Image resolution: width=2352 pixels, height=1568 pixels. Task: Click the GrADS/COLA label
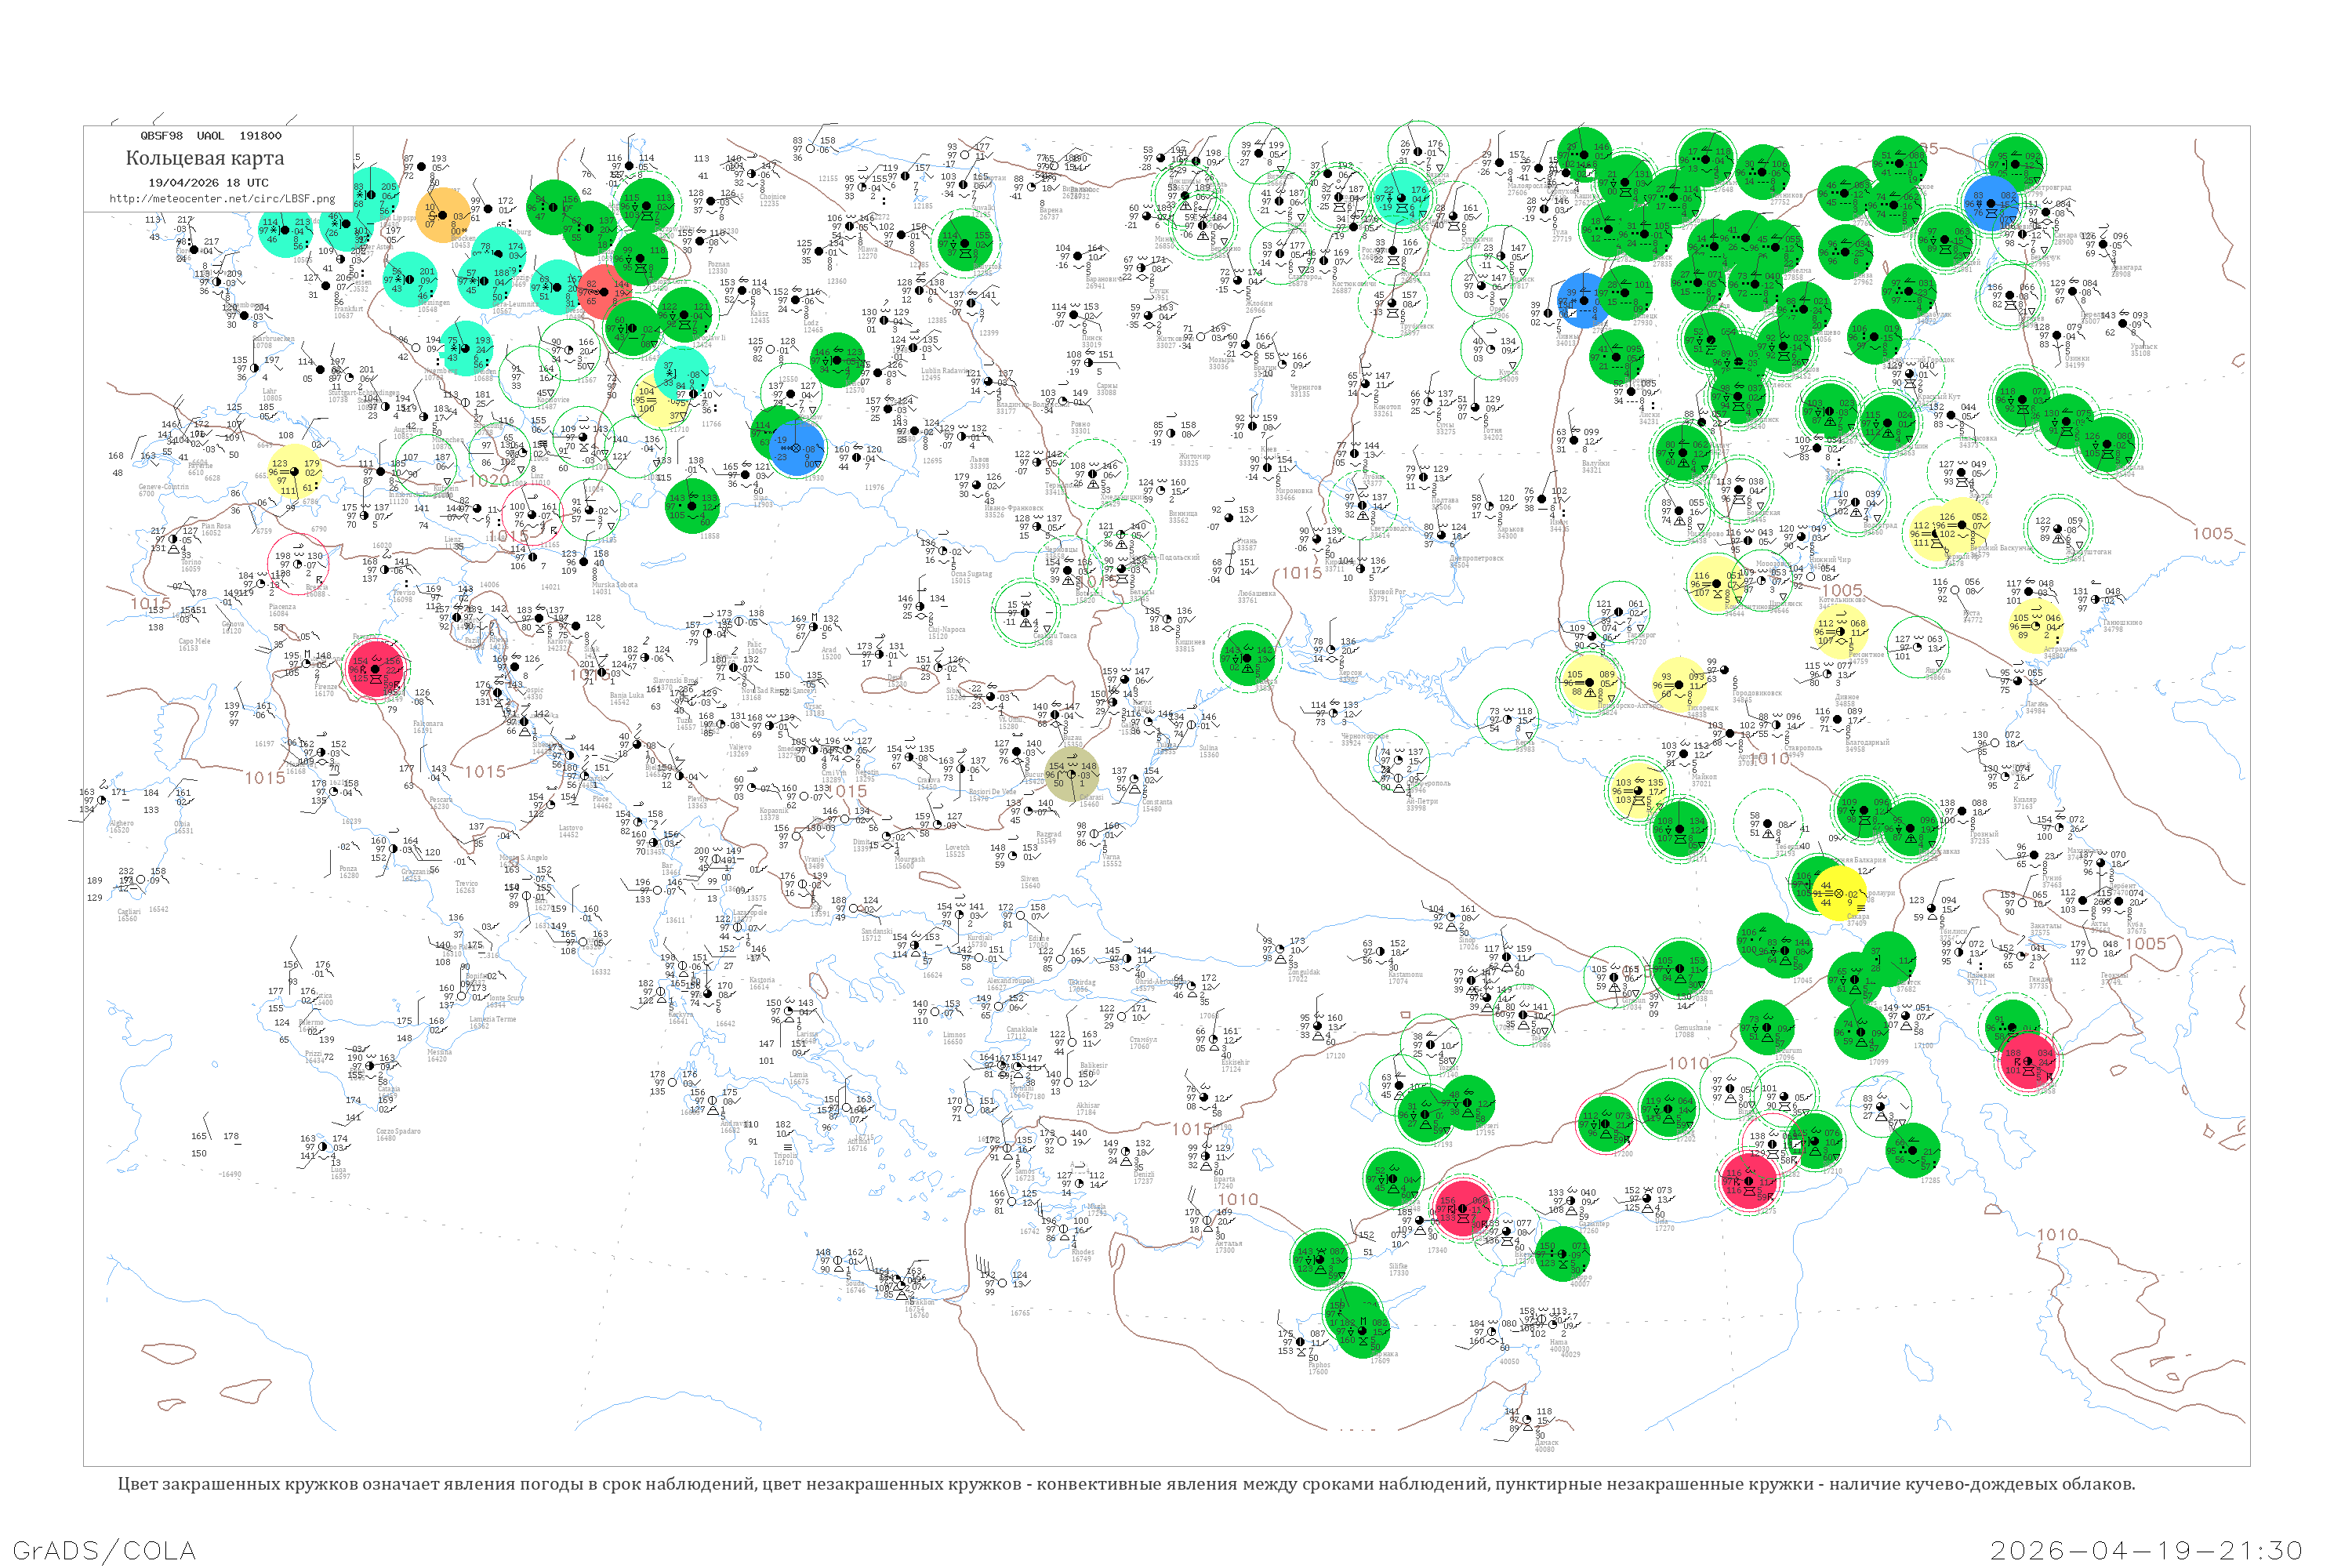tap(104, 1550)
